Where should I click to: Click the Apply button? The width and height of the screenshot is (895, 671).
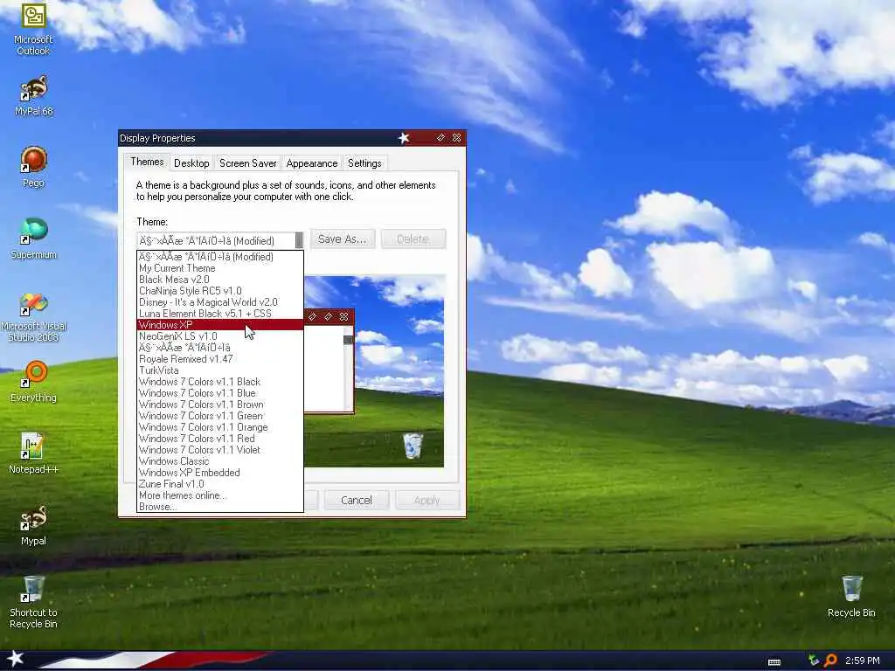coord(427,501)
